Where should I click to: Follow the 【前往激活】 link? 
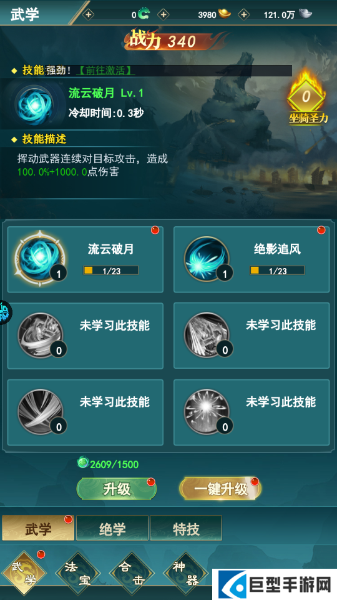tap(106, 71)
